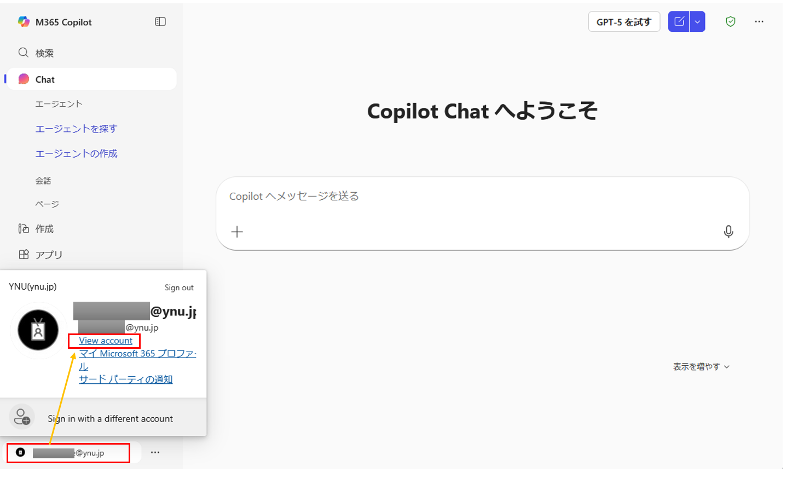
Task: Click the green shield privacy icon
Action: coord(730,21)
